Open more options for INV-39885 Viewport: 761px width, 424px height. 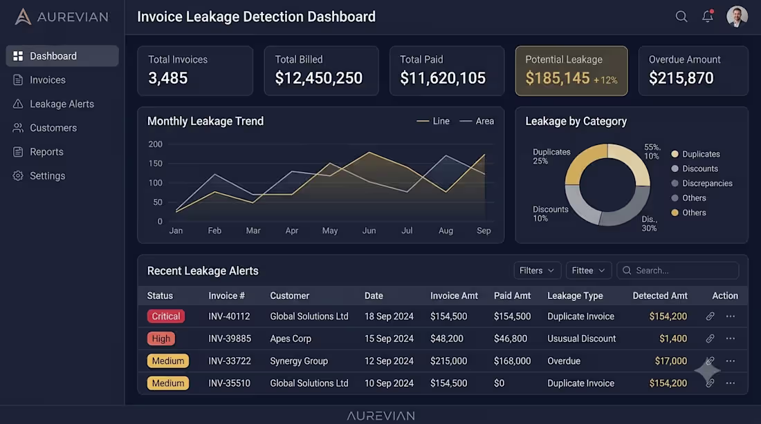pos(731,338)
